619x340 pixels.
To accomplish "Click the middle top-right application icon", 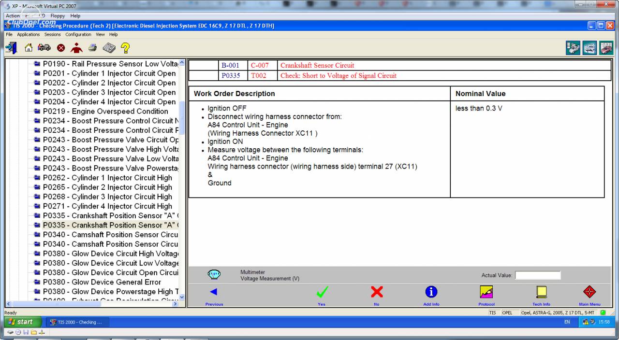I will (590, 48).
